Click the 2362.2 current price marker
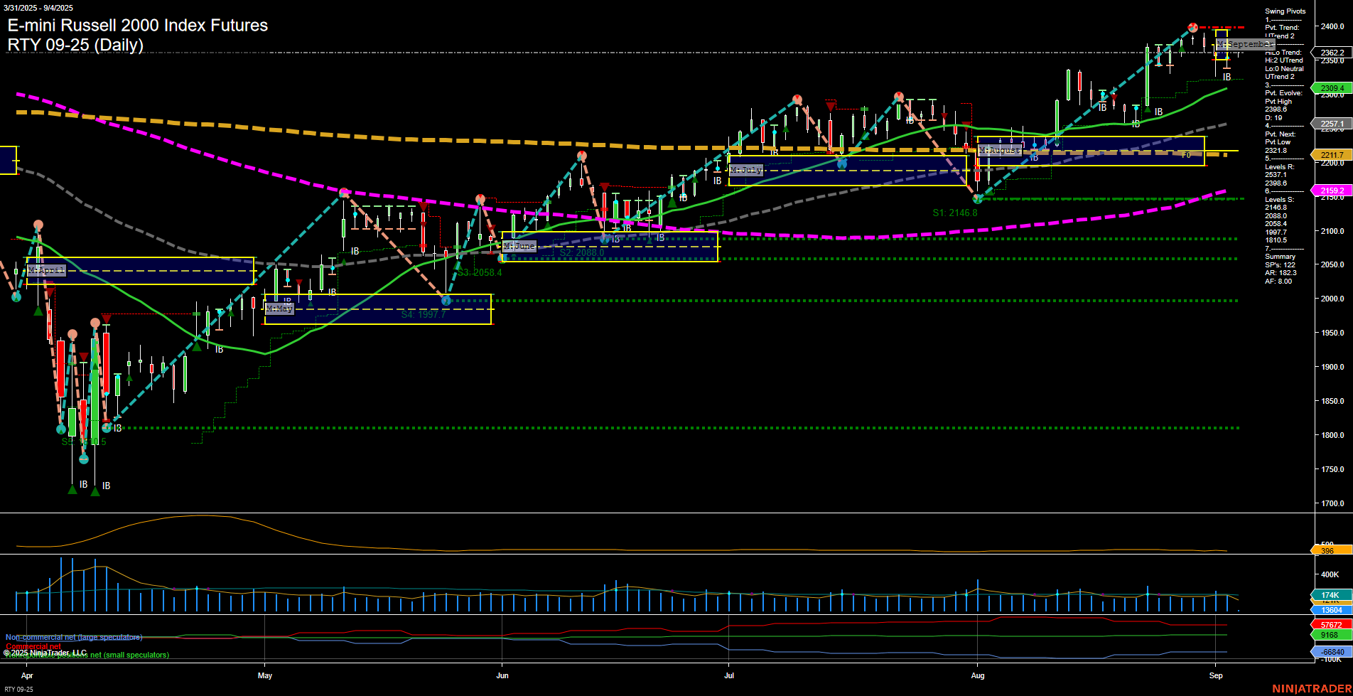1353x696 pixels. tap(1334, 52)
